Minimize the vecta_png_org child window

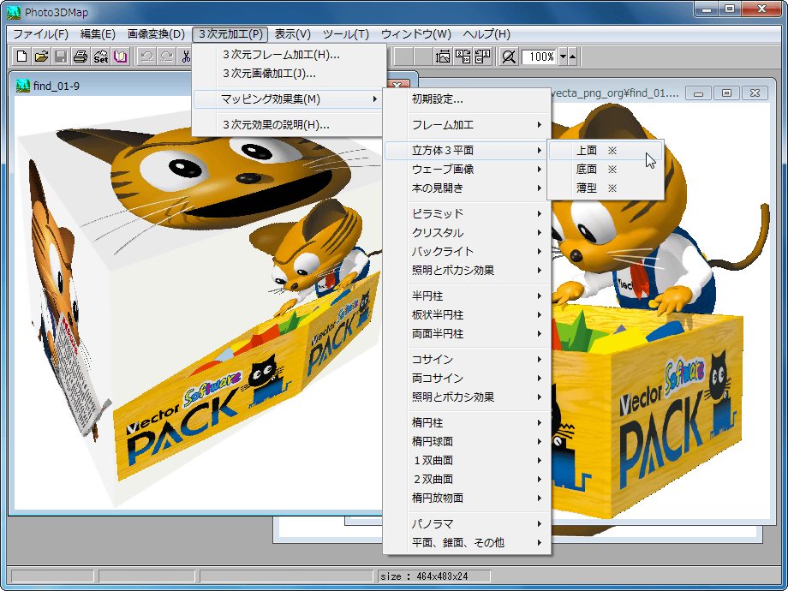[x=698, y=93]
